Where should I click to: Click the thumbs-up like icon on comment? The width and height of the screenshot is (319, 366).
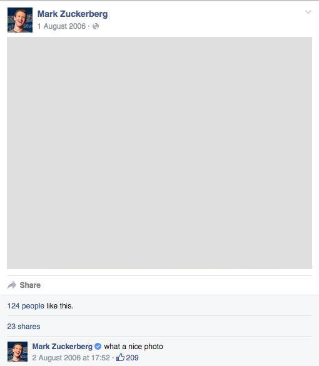tap(120, 357)
